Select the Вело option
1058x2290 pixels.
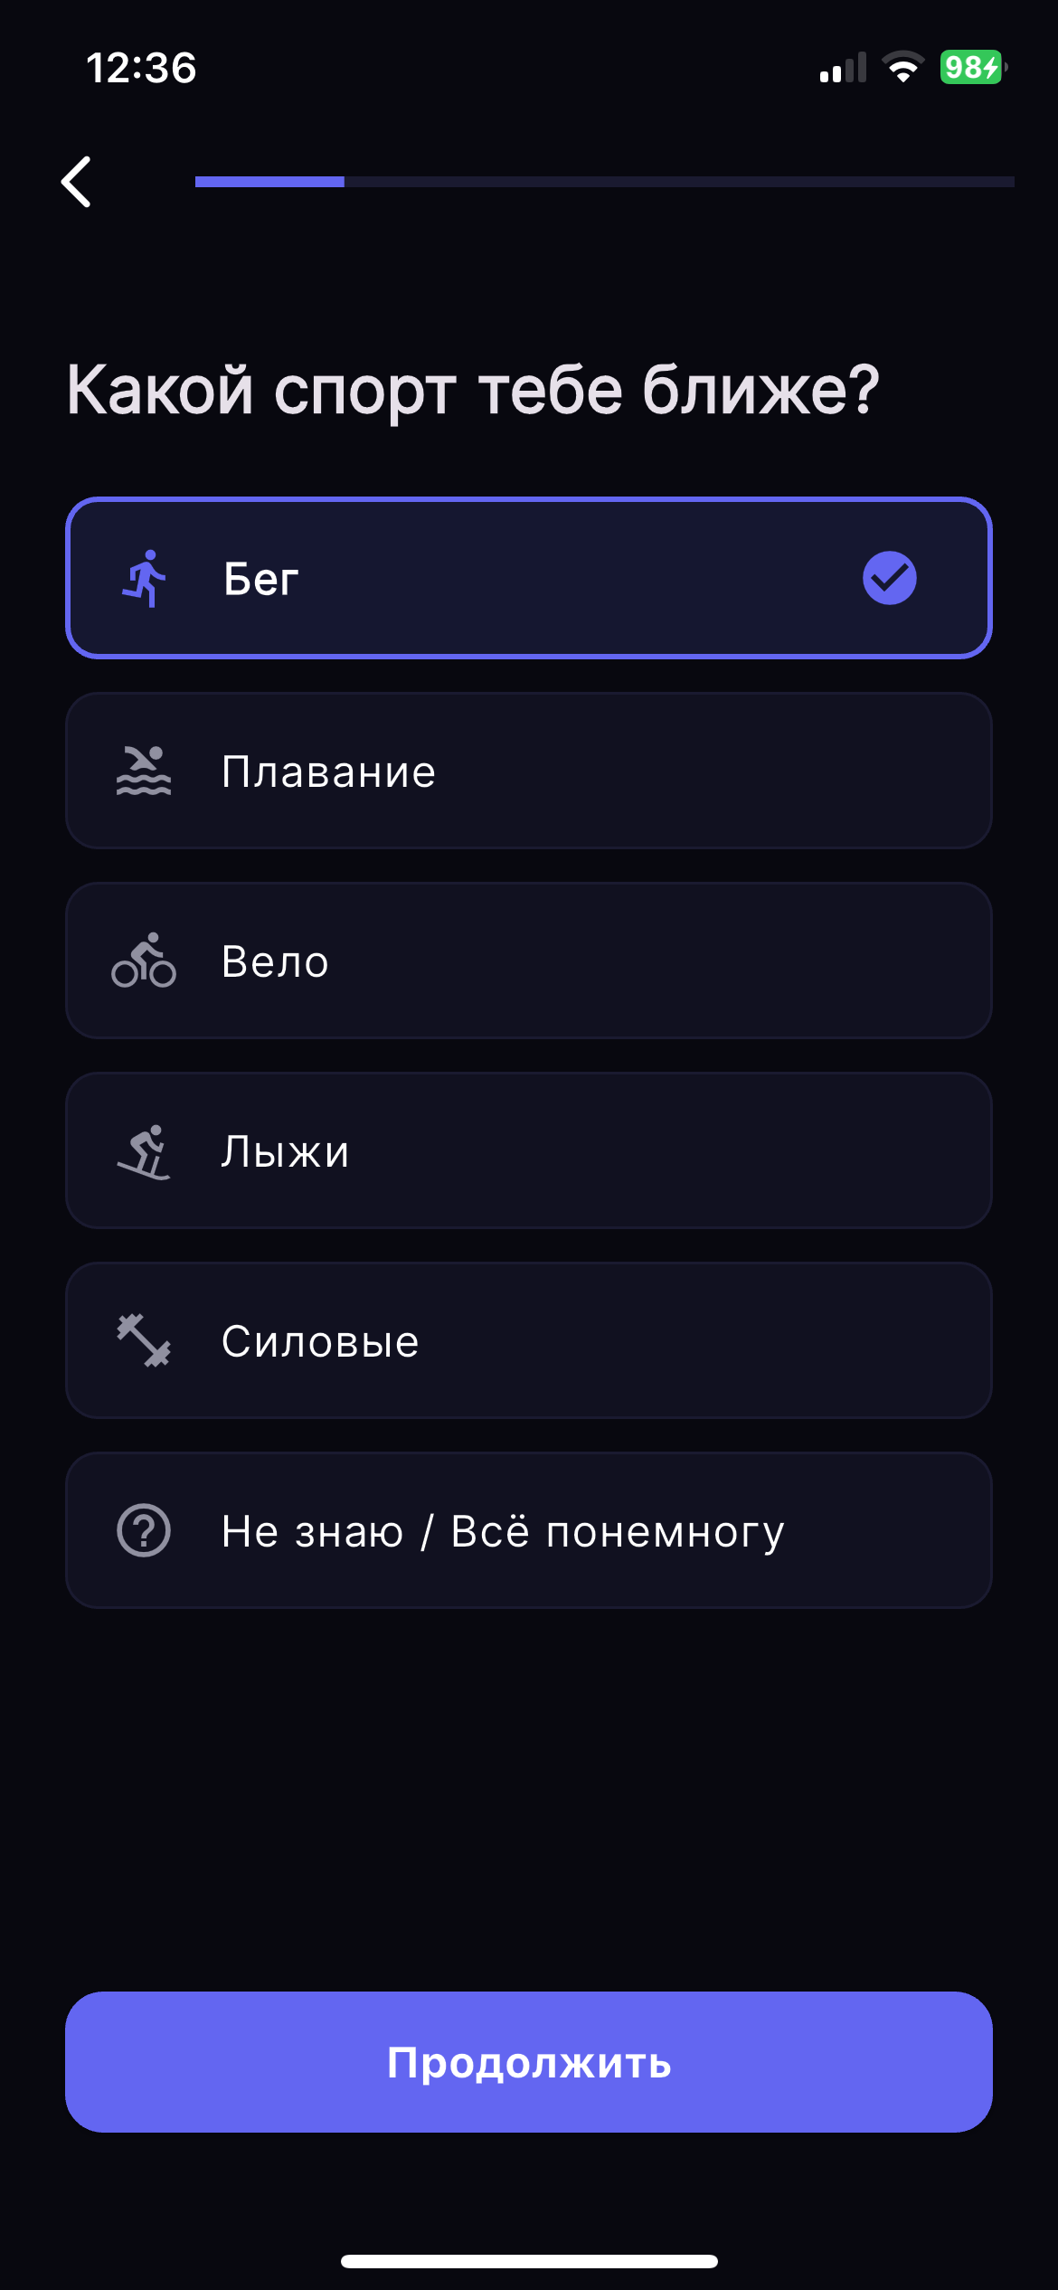point(529,960)
